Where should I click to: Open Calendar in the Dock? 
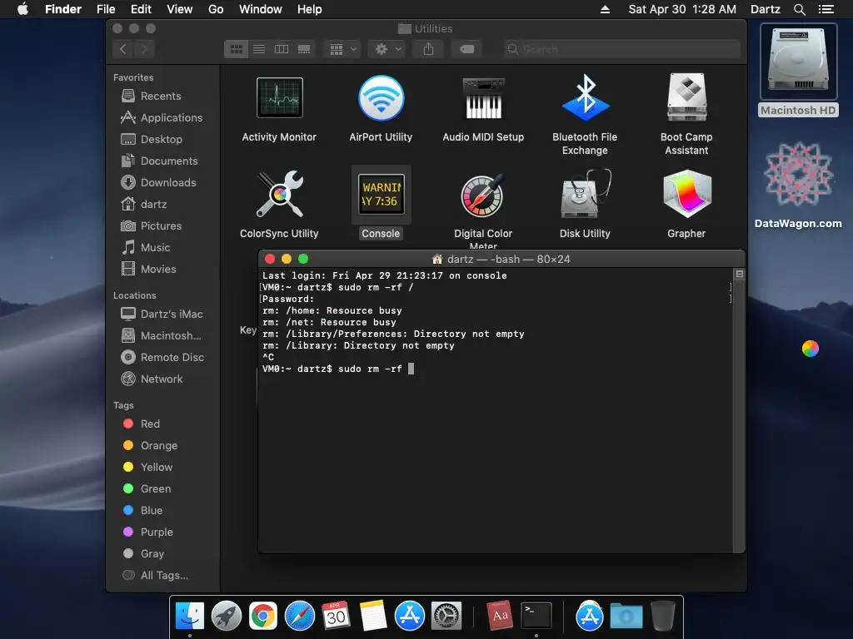tap(336, 617)
